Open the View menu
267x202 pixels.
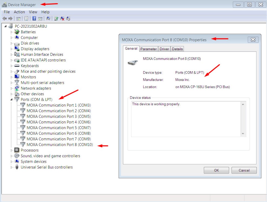[33, 12]
